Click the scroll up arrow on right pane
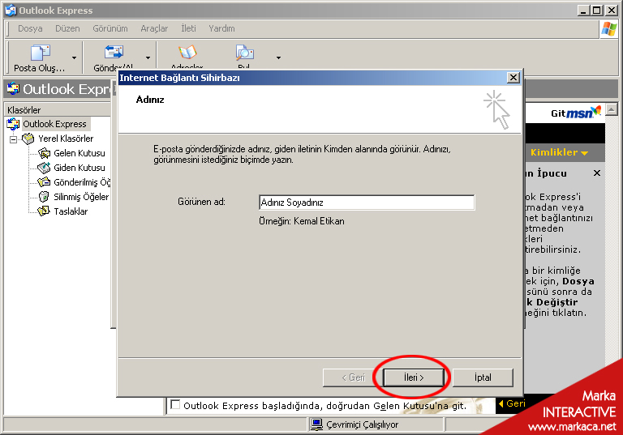The image size is (623, 435). [612, 109]
